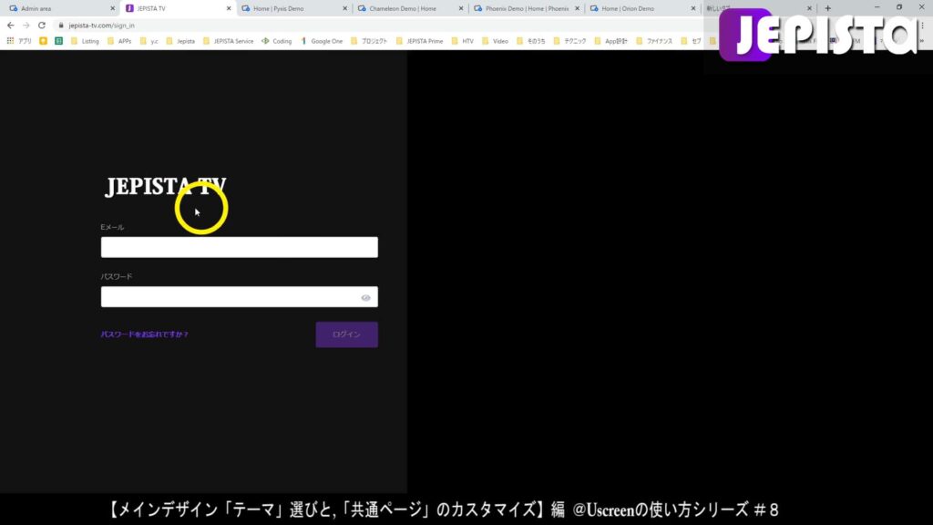
Task: Click the パスワード input field
Action: click(240, 296)
